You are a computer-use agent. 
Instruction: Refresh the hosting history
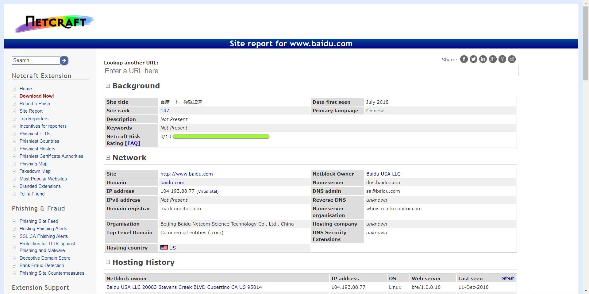[507, 278]
